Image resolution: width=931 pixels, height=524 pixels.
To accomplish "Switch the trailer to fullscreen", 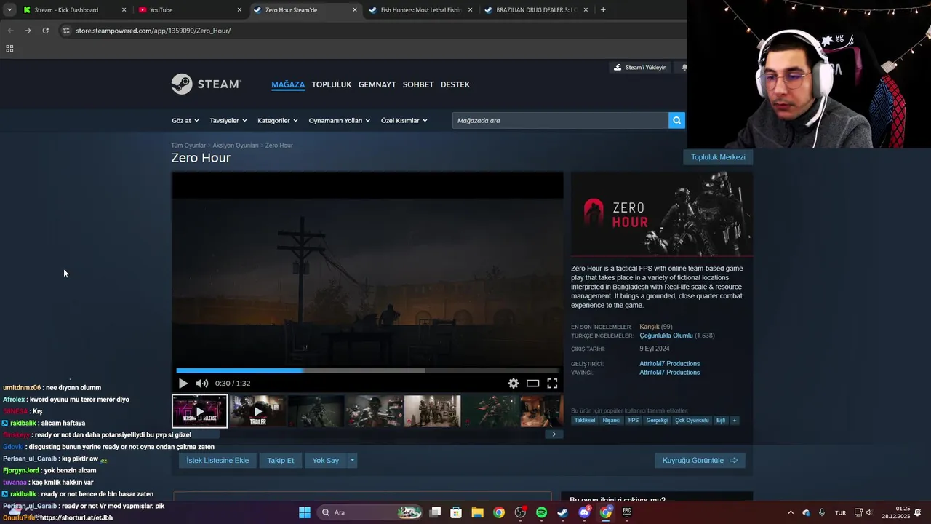I will pos(553,384).
